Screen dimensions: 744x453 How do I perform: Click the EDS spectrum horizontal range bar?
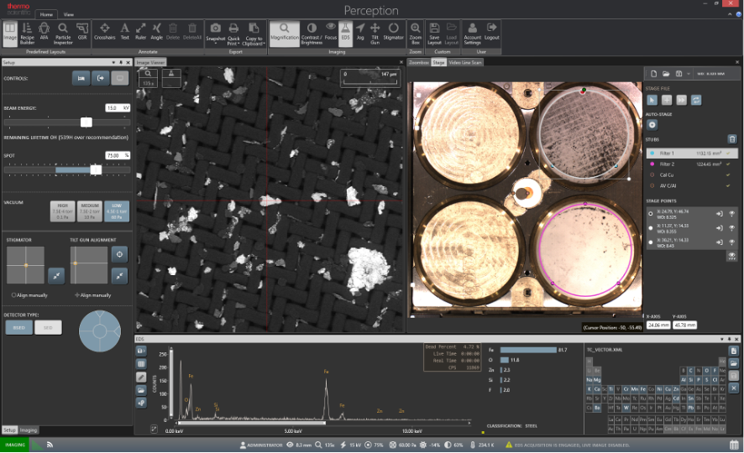(251, 423)
